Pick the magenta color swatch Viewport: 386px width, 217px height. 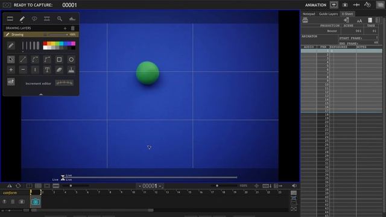(x=74, y=43)
